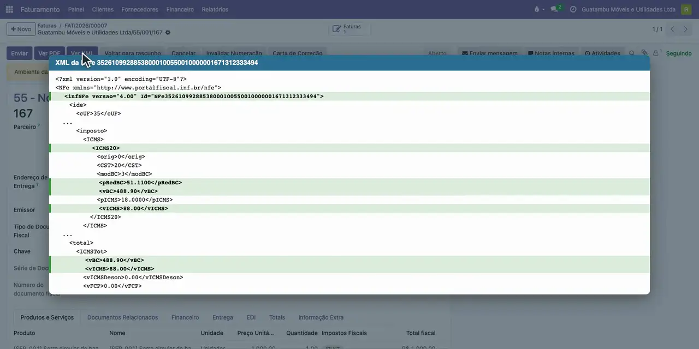Click the Novo button
699x349 pixels.
tap(21, 29)
